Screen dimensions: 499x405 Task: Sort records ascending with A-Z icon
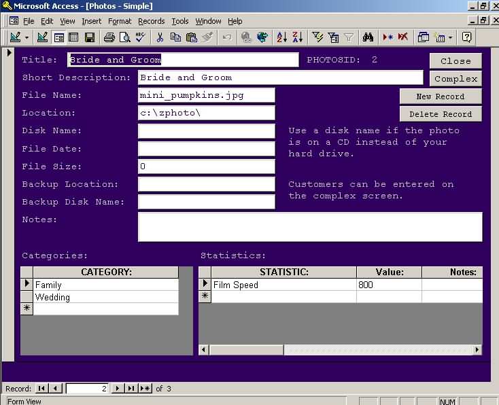[x=281, y=37]
